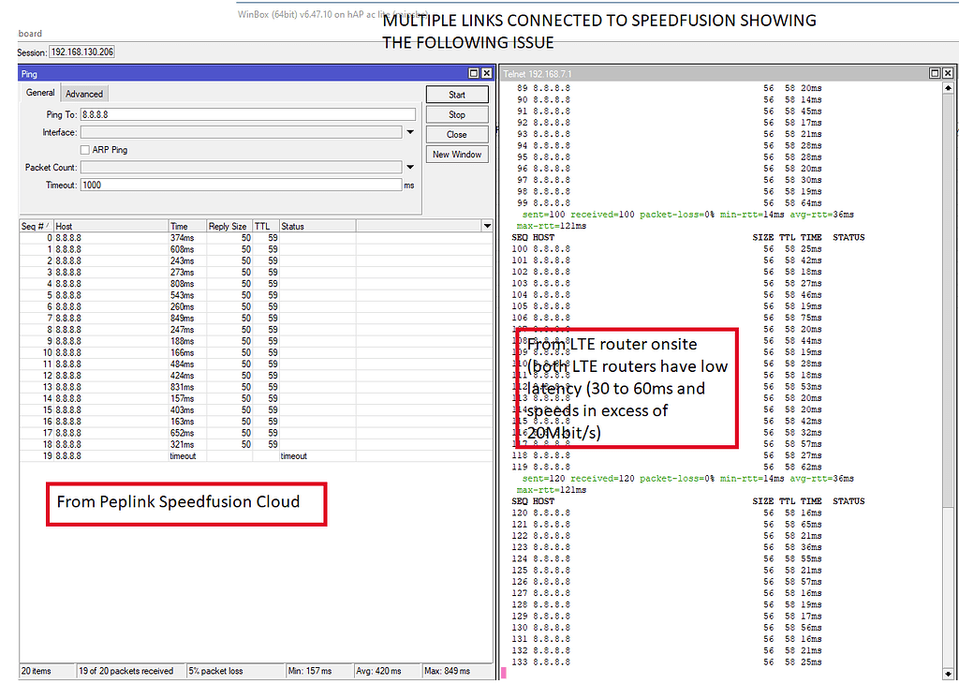The height and width of the screenshot is (684, 959).
Task: Click the maximize icon on the Telnet window
Action: pos(934,72)
